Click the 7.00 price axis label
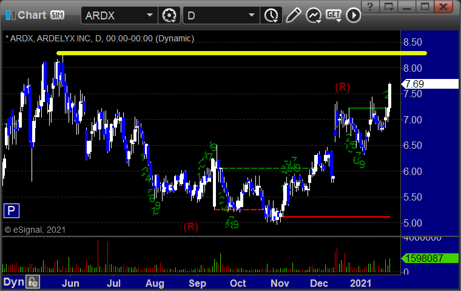 point(413,120)
